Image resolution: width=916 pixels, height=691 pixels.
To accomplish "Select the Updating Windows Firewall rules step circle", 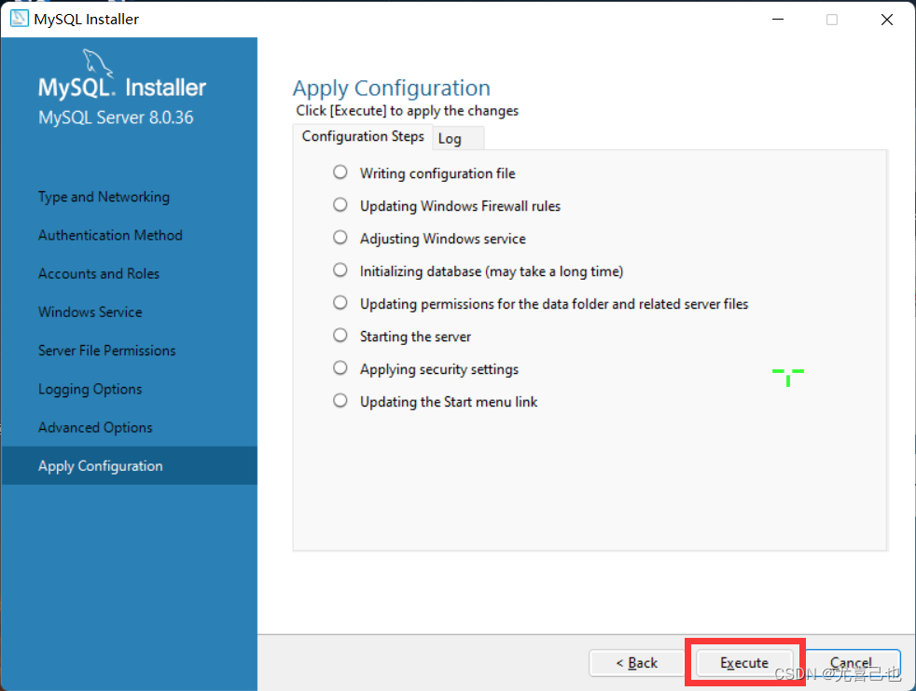I will [x=340, y=205].
